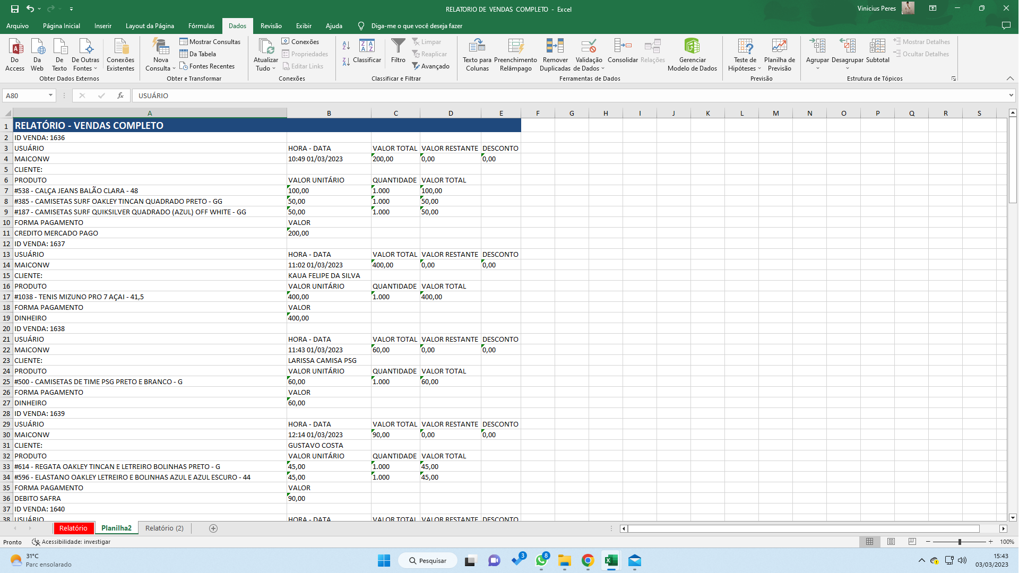1019x573 pixels.
Task: Click the zoom out minus button
Action: 928,542
